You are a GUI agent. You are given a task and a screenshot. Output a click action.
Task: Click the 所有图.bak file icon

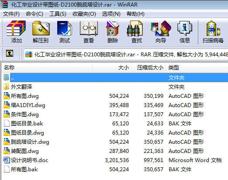pyautogui.click(x=7, y=169)
